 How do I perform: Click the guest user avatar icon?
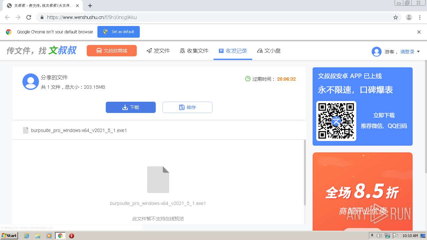(377, 52)
